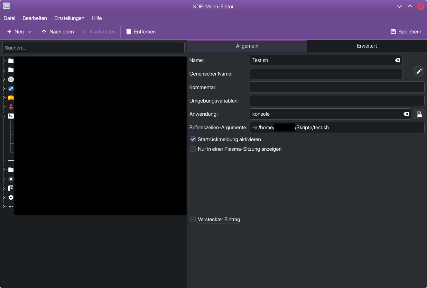
Task: Move the entry up with Nach oben
Action: pyautogui.click(x=58, y=32)
